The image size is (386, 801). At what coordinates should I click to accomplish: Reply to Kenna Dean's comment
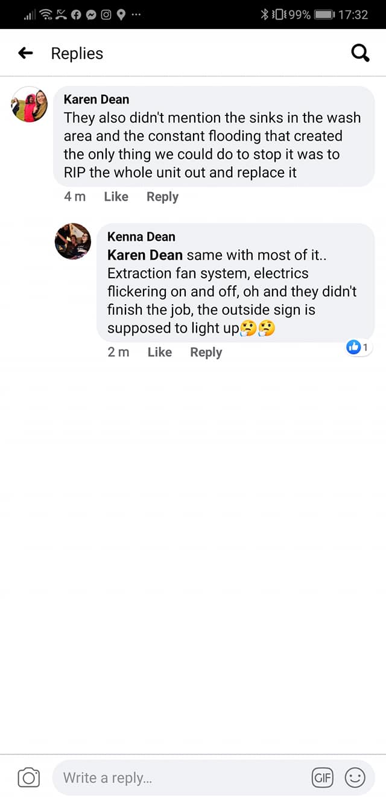206,353
